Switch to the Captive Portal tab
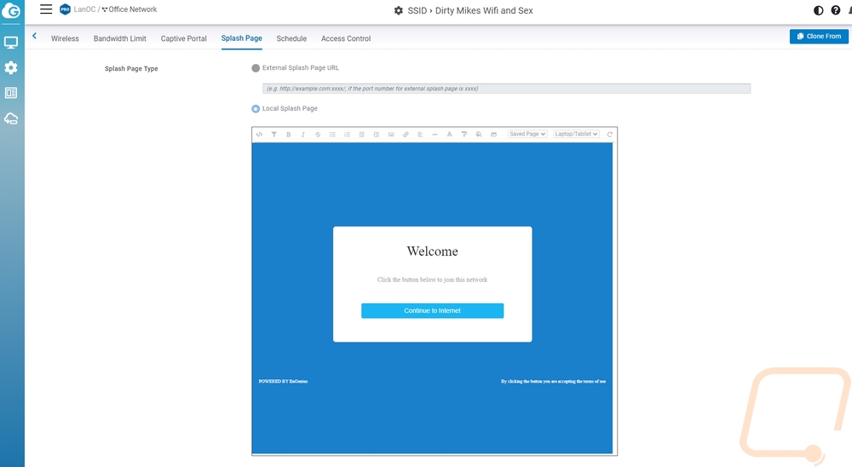This screenshot has height=467, width=852. 184,38
